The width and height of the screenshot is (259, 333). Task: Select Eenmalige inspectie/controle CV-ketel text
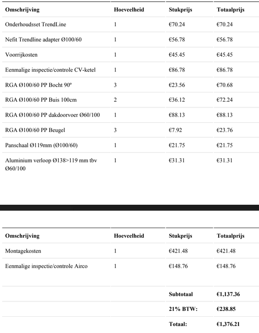(x=50, y=70)
